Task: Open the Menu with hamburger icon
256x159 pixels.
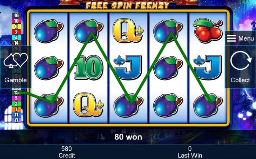Action: tap(240, 39)
